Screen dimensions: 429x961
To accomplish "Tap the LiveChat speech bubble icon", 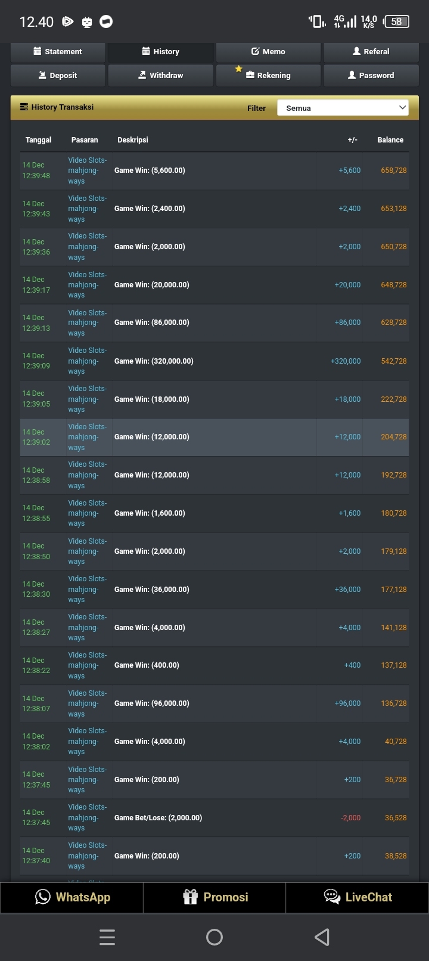I will tap(332, 897).
